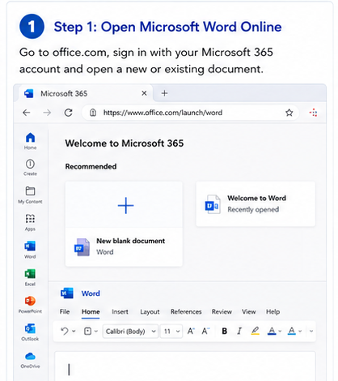Switch to the Insert ribbon tab
338x381 pixels.
pos(120,311)
